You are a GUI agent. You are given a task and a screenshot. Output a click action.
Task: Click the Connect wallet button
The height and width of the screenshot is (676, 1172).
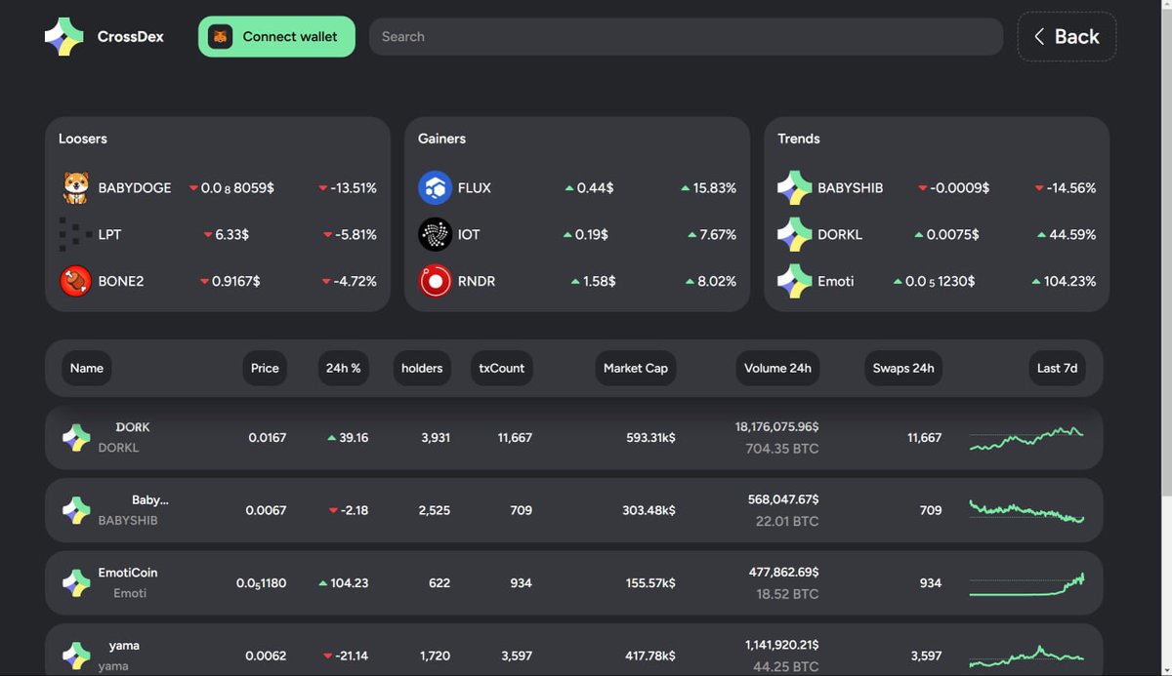(276, 37)
